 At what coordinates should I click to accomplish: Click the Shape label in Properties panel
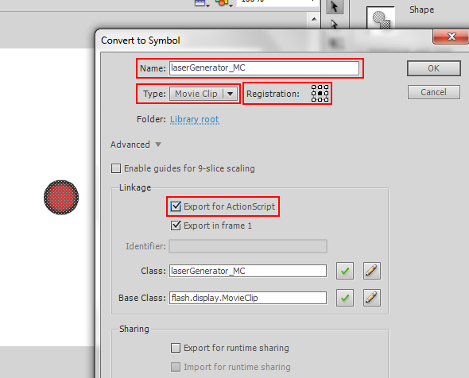coord(421,10)
